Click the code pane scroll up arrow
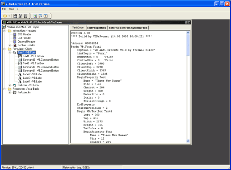Screen dimensions: 231x170 tap(188, 33)
